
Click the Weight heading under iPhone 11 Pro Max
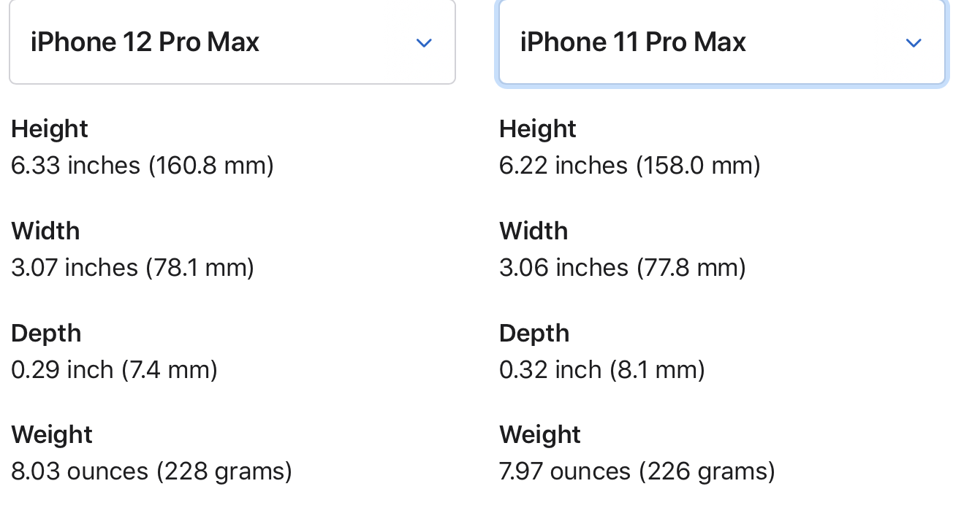(540, 435)
